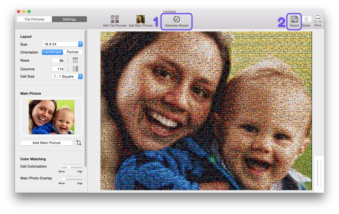Click the zoom slider beside the mosaic
The image size is (339, 214).
pos(319,174)
